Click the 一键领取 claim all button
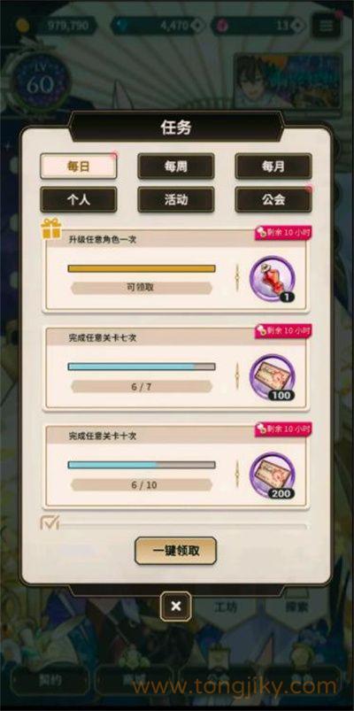Screen dimensions: 354x711 [176, 551]
